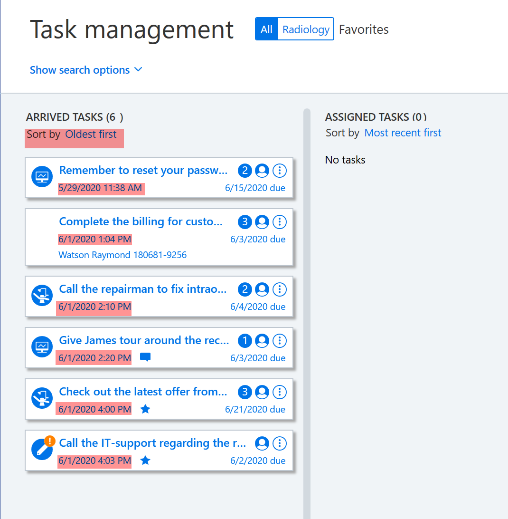The image size is (508, 519).
Task: Select the All filter tab
Action: tap(266, 29)
